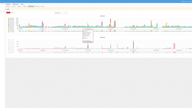Click the first chart range navigator strip
The height and width of the screenshot is (108, 192).
click(105, 31)
